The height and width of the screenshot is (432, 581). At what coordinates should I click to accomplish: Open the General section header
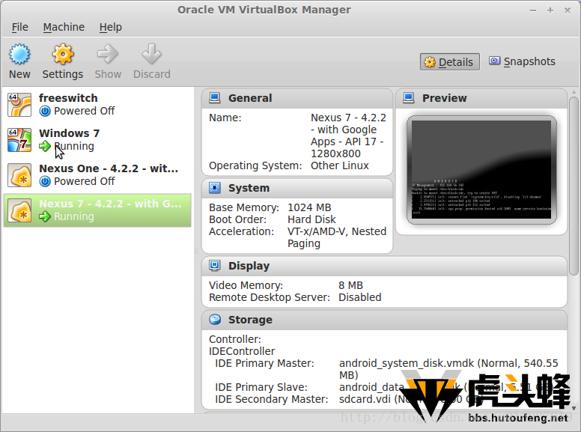pos(297,98)
